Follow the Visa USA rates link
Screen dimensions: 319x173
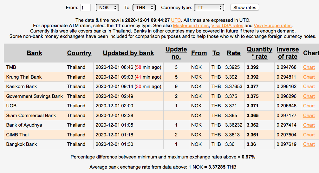pos(227,25)
